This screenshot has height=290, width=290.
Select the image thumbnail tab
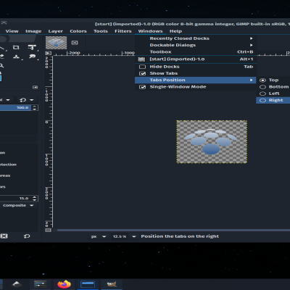point(56,43)
